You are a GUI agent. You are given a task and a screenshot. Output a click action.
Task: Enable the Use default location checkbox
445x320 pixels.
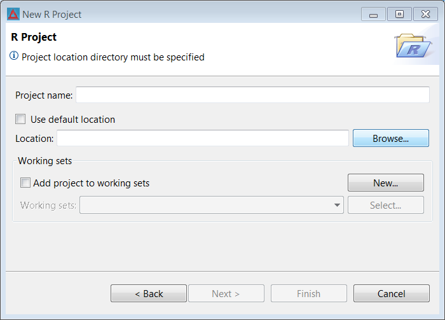pos(20,119)
